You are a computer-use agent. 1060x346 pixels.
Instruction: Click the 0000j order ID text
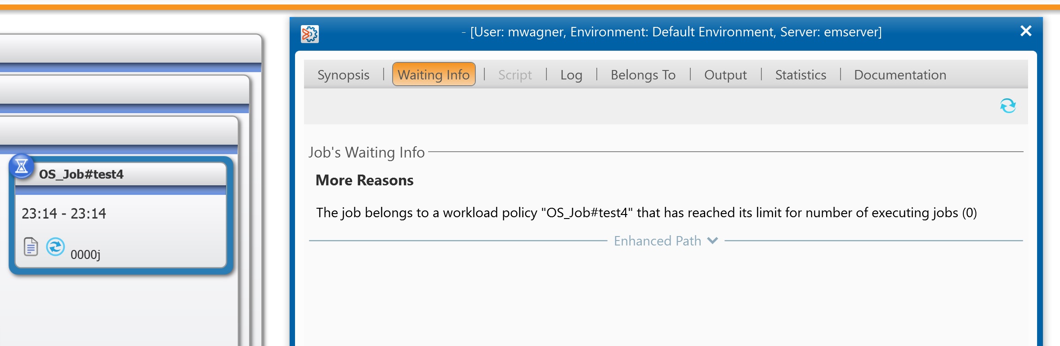pos(85,255)
